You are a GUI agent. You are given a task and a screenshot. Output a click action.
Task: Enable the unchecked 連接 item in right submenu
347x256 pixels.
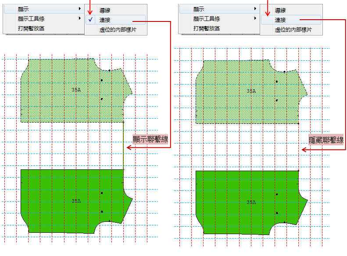(x=280, y=20)
